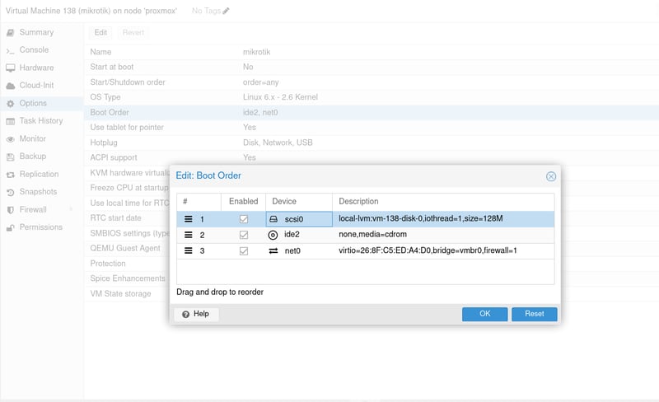Click the drag handle icon for ide2 row
The image size is (659, 402).
click(x=188, y=235)
